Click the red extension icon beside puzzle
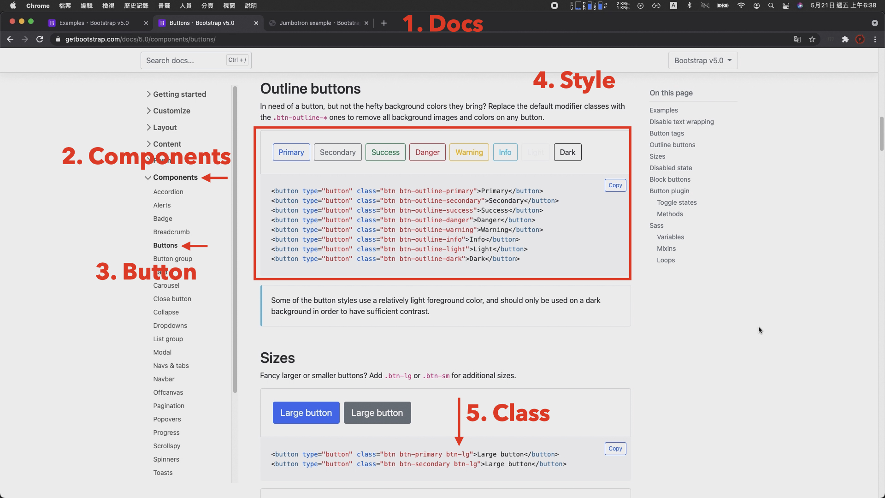The height and width of the screenshot is (498, 885). 860,39
